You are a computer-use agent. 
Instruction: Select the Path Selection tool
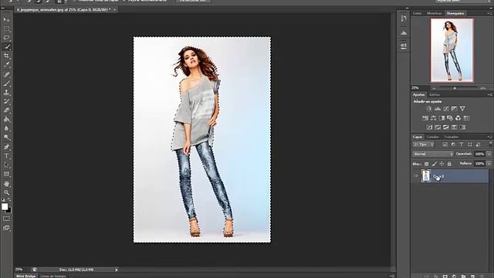point(6,164)
